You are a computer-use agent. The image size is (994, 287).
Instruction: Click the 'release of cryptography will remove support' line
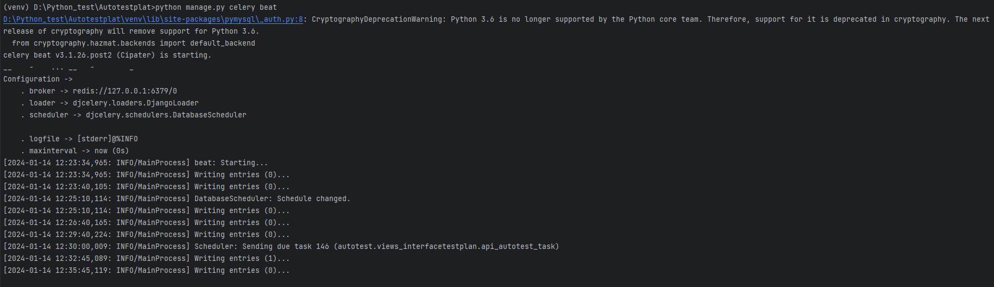pos(131,32)
